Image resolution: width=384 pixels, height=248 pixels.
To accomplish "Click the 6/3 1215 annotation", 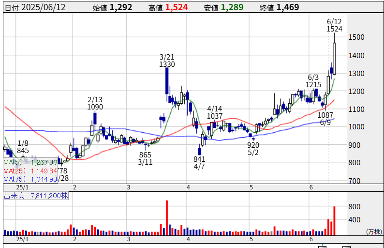I will point(313,81).
